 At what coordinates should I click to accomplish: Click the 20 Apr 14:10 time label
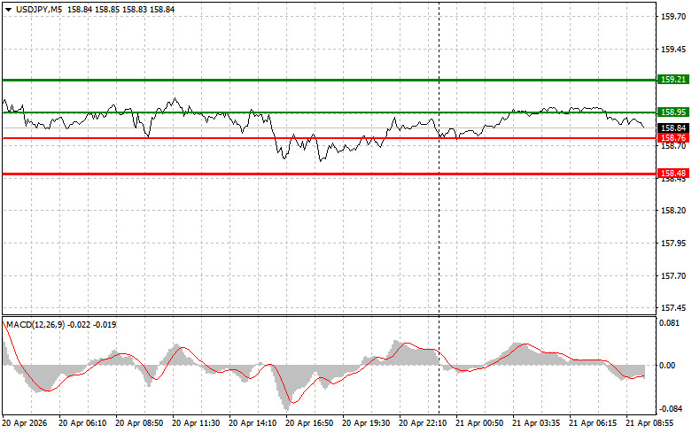(x=253, y=423)
